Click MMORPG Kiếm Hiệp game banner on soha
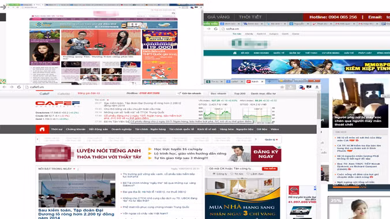This screenshot has height=219, width=390. 310,67
